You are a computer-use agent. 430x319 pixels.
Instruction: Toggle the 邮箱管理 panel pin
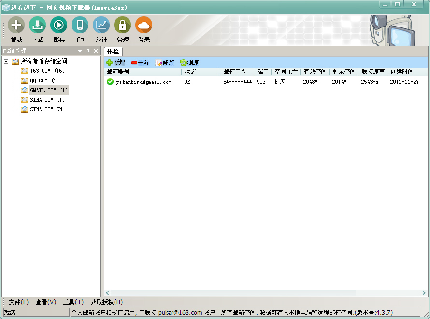tap(88, 51)
